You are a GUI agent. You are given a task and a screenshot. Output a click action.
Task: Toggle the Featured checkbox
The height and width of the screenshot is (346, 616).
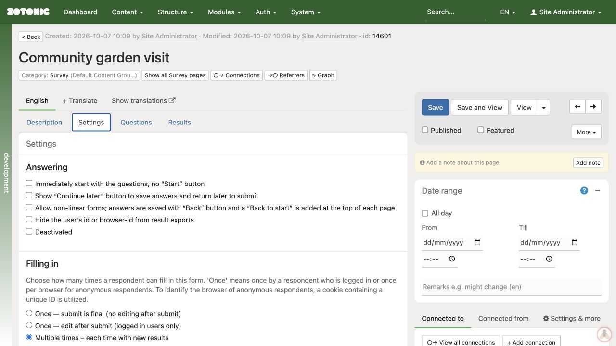click(481, 130)
